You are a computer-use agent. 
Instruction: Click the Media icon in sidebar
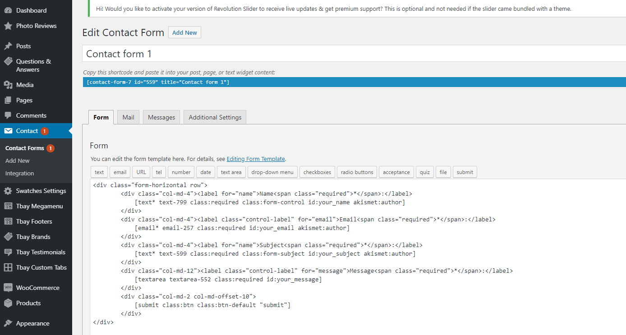(x=8, y=85)
